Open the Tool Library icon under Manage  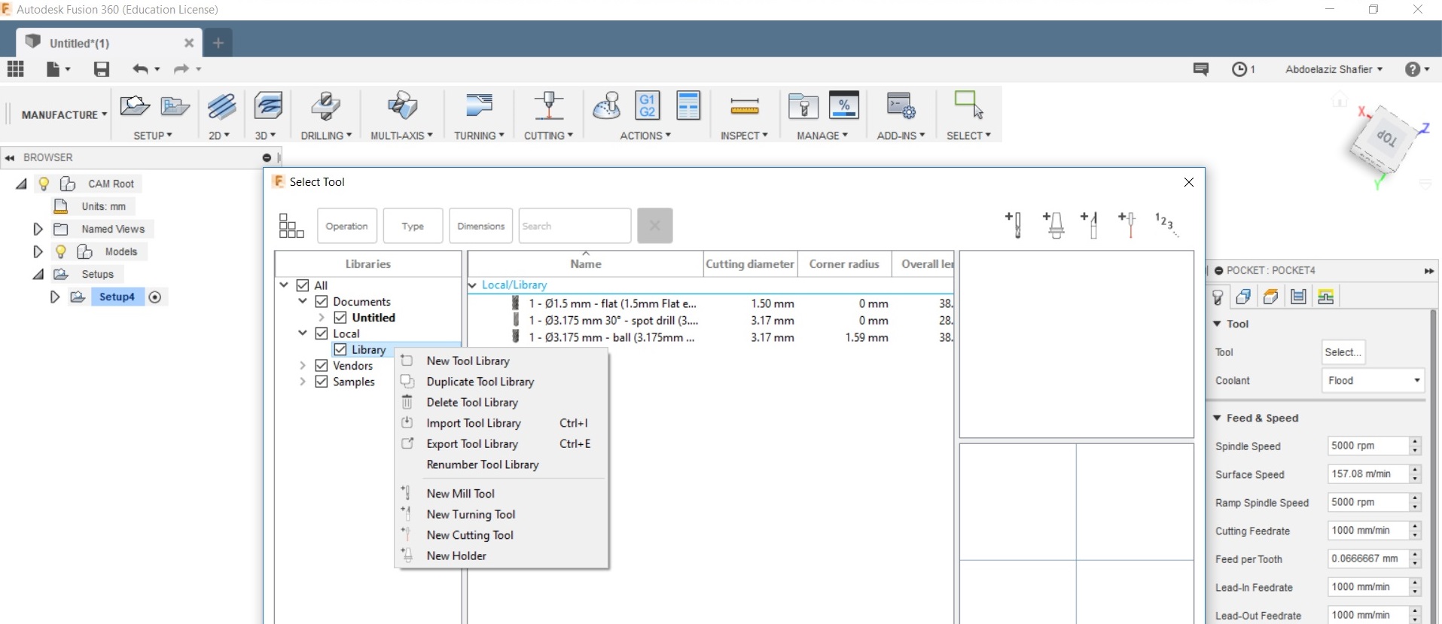(803, 106)
